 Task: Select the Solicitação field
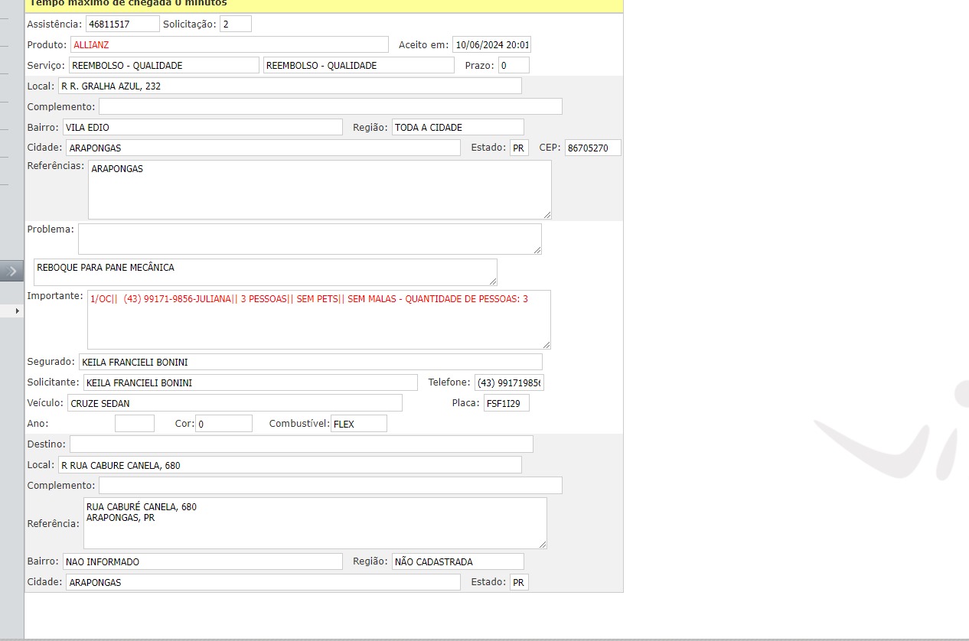click(236, 24)
